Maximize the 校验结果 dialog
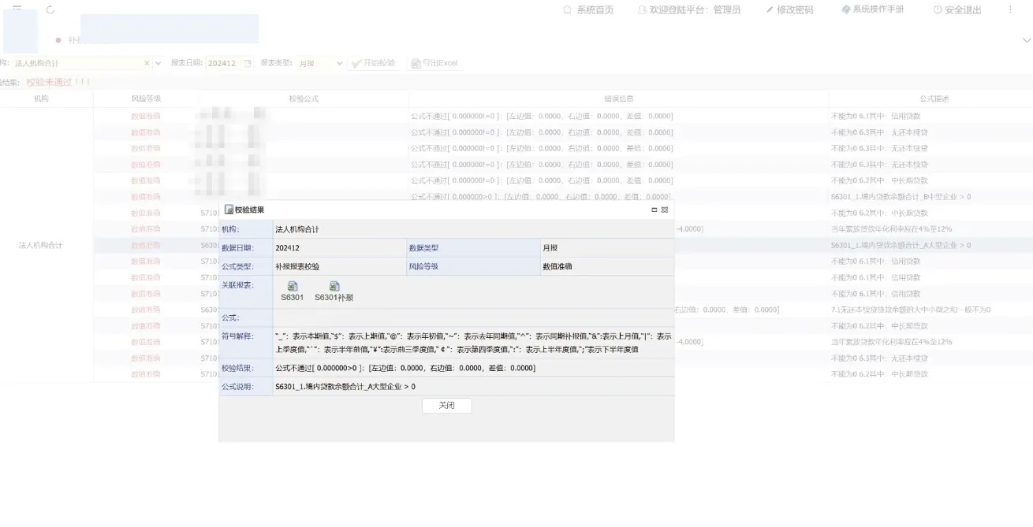This screenshot has width=1033, height=527. pyautogui.click(x=654, y=210)
